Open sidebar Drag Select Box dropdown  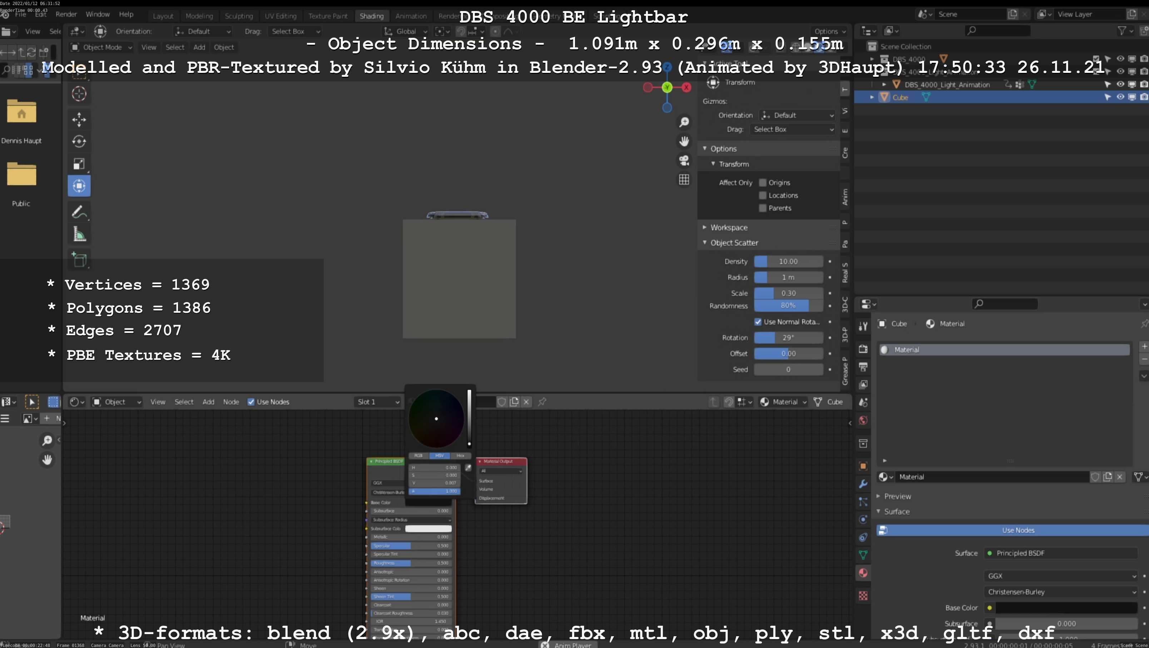click(x=793, y=129)
